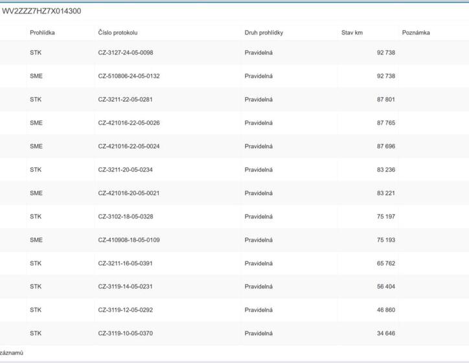
Task: Click mileage value 83 221
Action: click(386, 193)
